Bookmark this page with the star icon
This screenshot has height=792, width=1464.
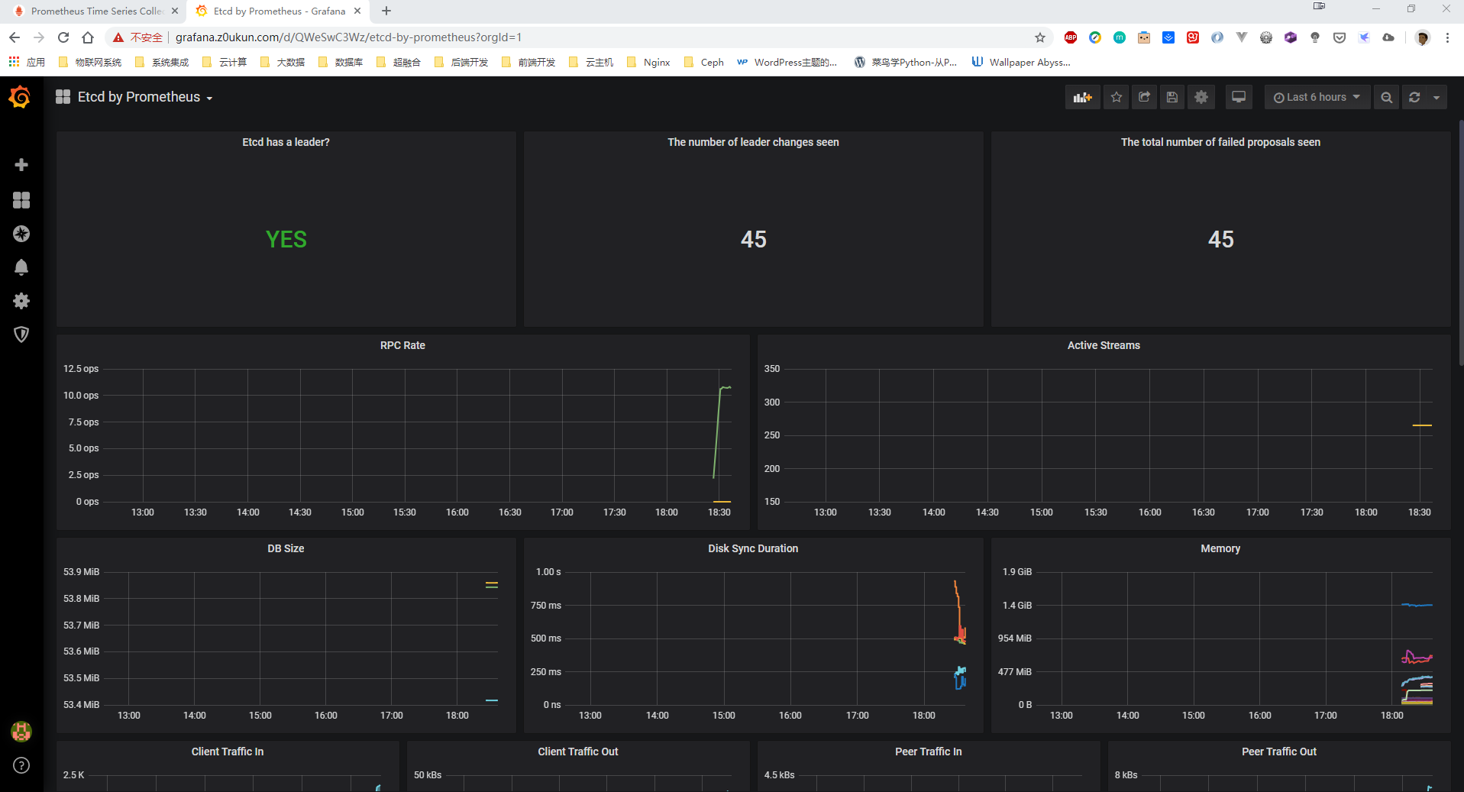1040,37
